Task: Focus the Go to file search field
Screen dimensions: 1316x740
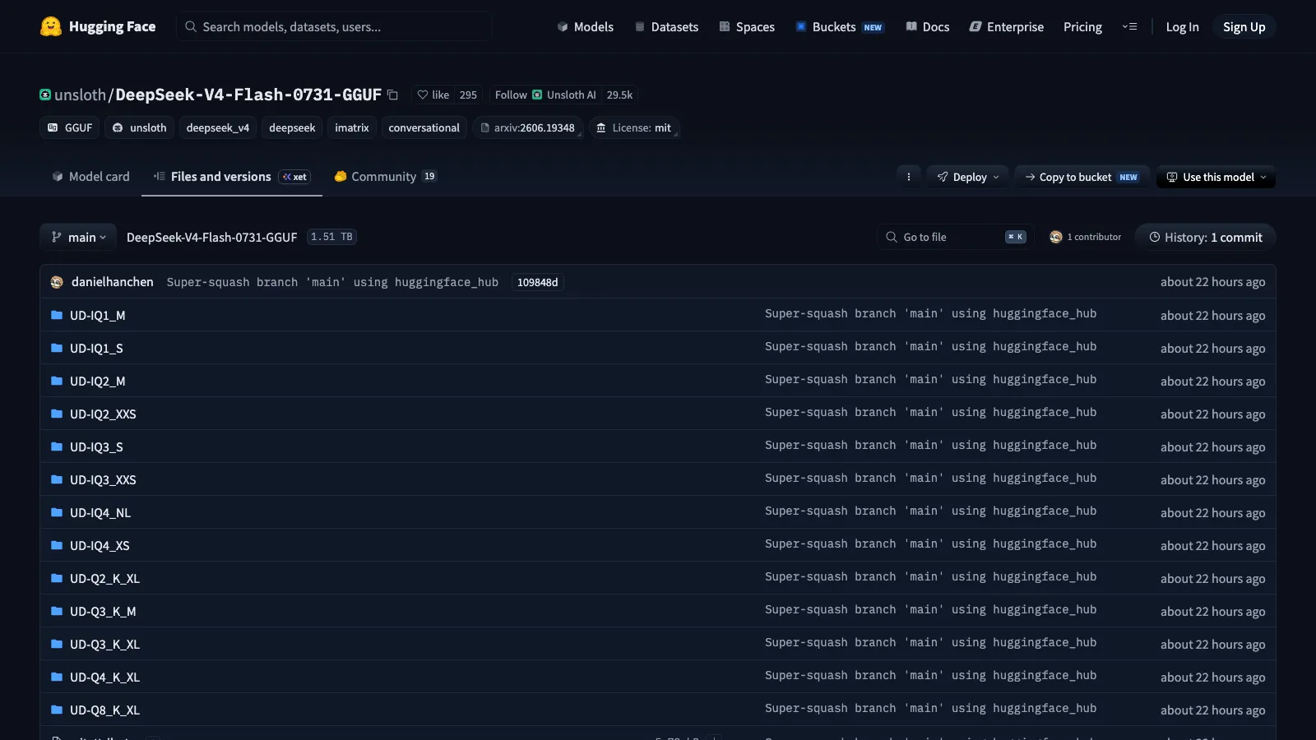Action: coord(955,237)
